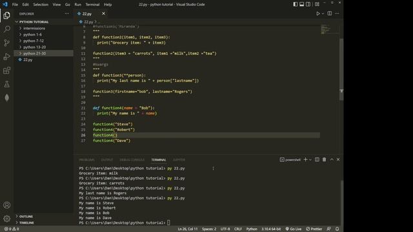
Task: Open editor More Actions ellipsis
Action: tap(337, 14)
